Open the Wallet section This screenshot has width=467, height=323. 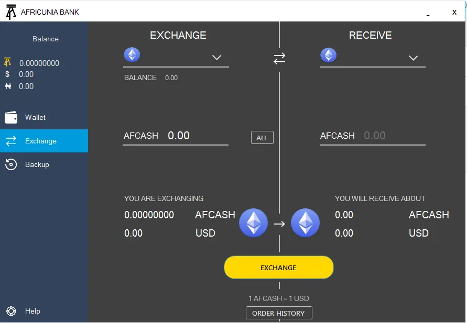point(44,117)
